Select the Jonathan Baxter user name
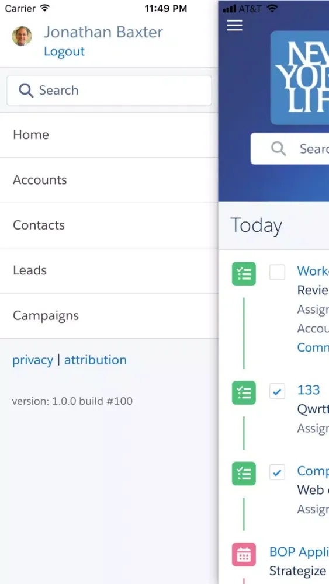 pyautogui.click(x=103, y=32)
